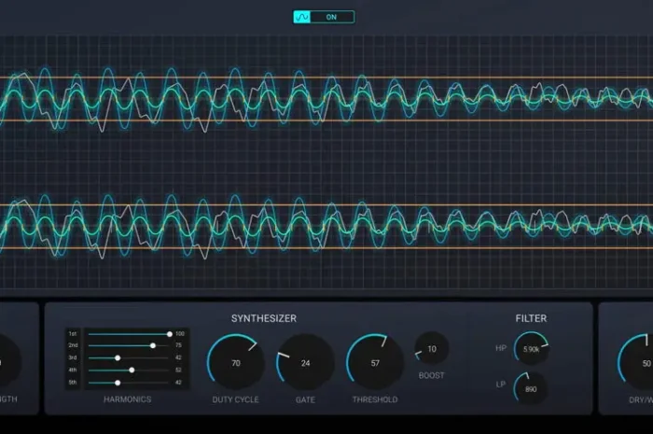This screenshot has width=653, height=434.
Task: Adjust the 2nd harmonic slider at 75
Action: [x=153, y=345]
